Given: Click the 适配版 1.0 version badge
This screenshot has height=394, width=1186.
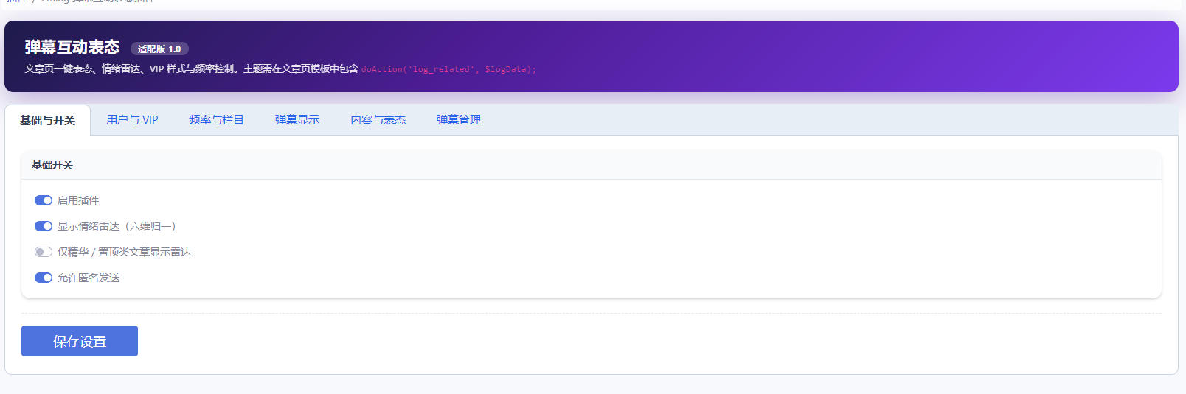Looking at the screenshot, I should [x=159, y=49].
